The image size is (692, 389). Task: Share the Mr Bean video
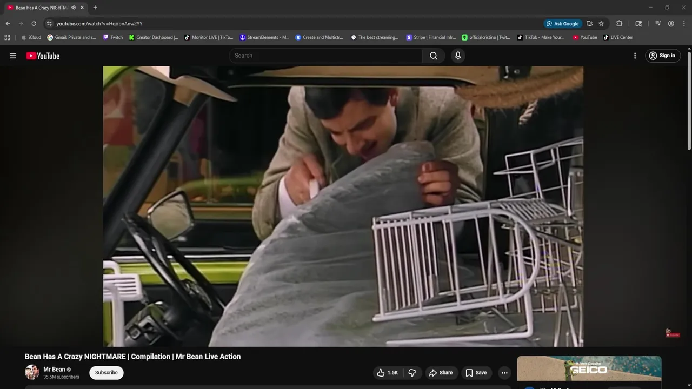click(441, 373)
